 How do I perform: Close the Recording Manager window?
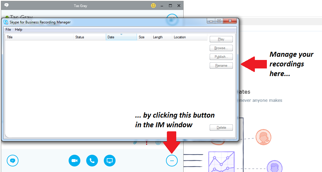[230, 21]
